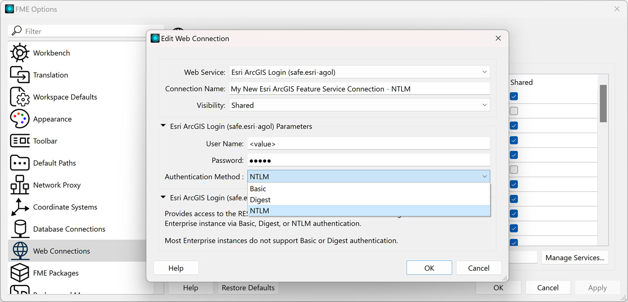The width and height of the screenshot is (628, 302).
Task: Select the Coordinate Systems axes icon
Action: [19, 207]
